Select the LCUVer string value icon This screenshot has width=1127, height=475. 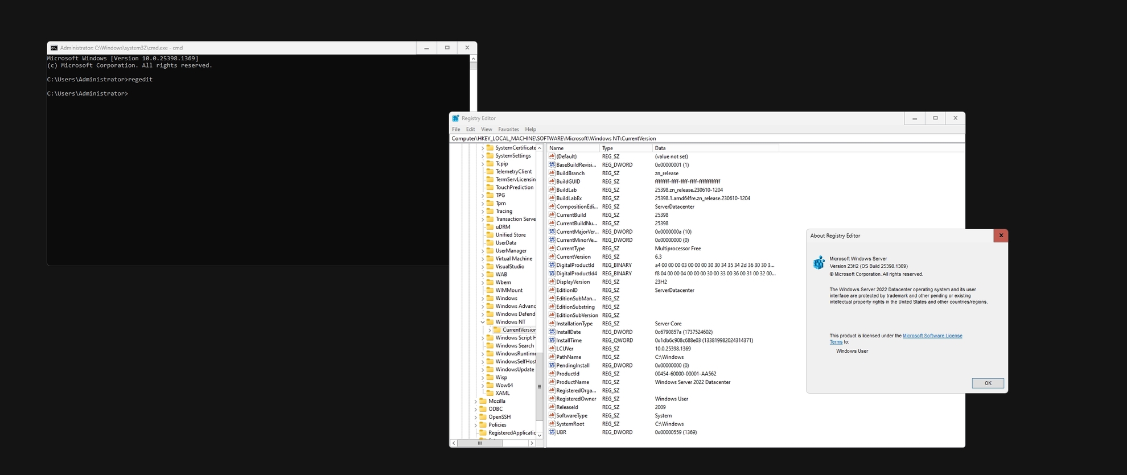552,349
